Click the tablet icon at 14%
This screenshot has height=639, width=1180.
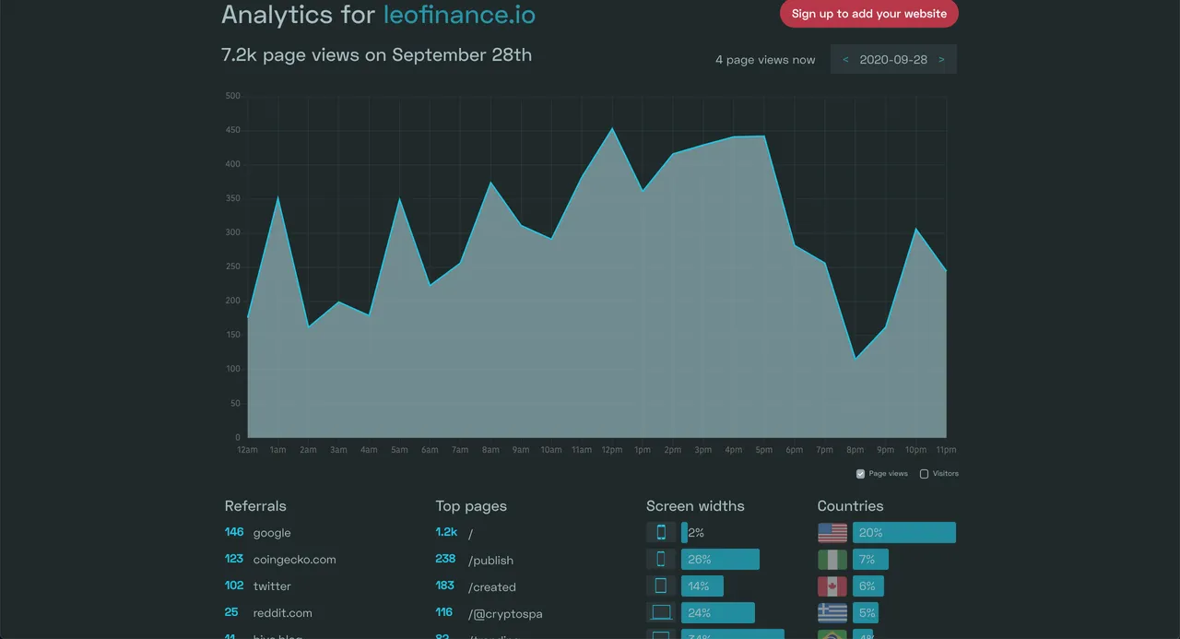pyautogui.click(x=661, y=586)
